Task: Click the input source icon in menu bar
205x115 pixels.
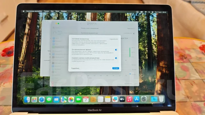Action: point(137,12)
